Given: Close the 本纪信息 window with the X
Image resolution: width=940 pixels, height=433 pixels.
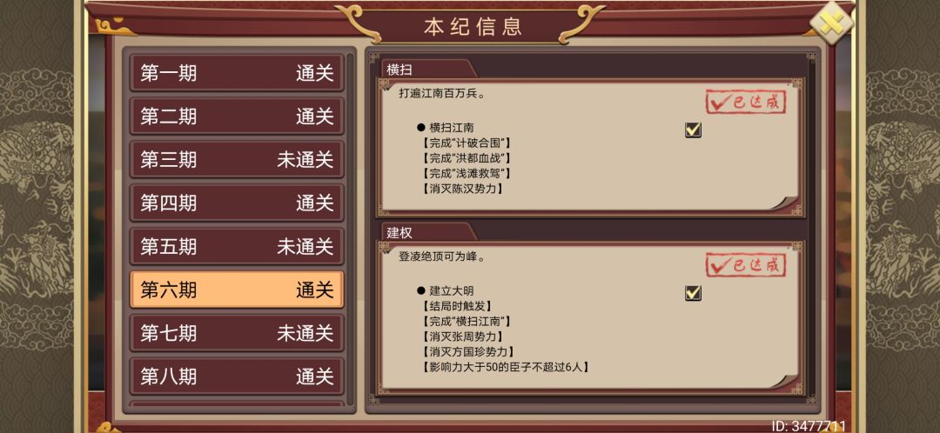Looking at the screenshot, I should (x=831, y=24).
